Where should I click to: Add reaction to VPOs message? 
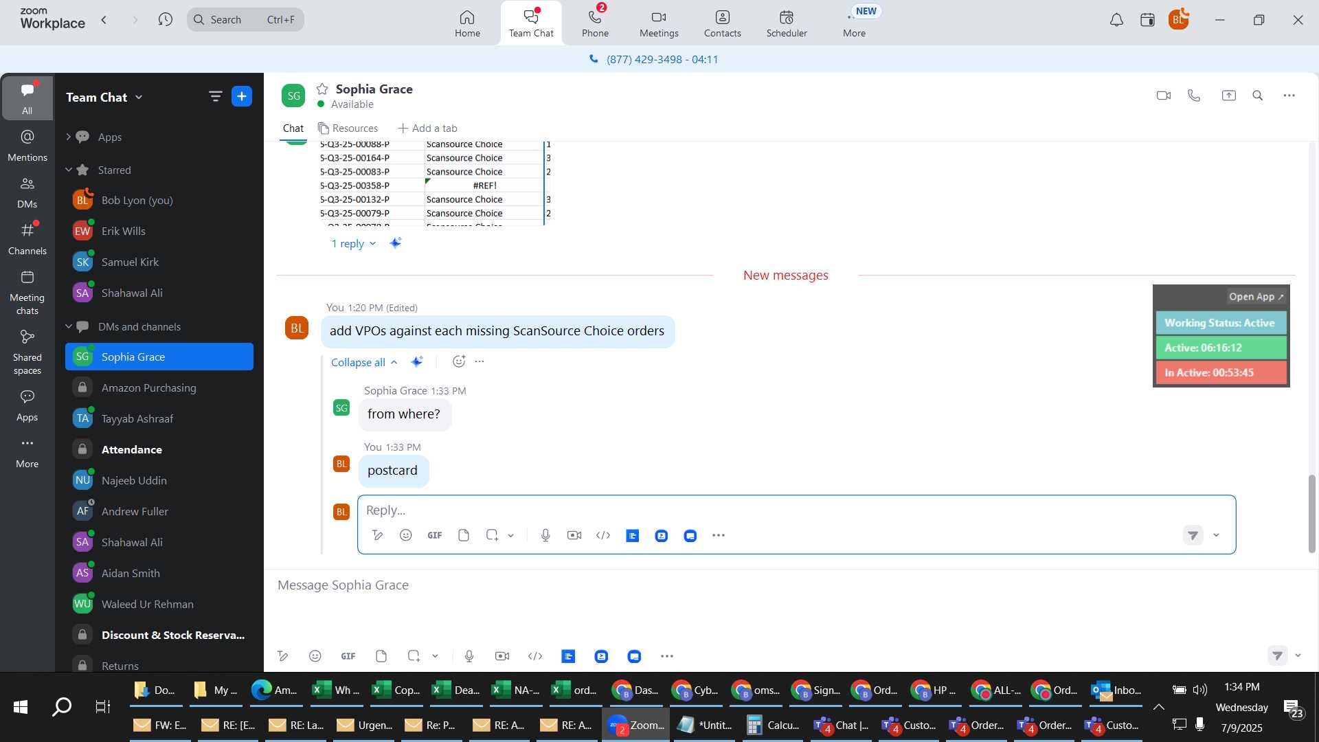[x=459, y=361]
